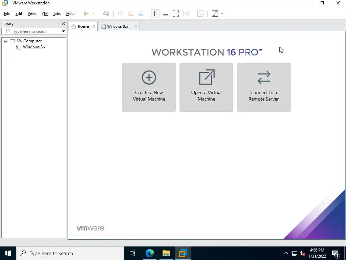Show hidden system tray icons
This screenshot has height=260, width=346.
pos(286,253)
